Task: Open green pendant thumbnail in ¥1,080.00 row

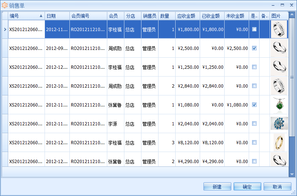Action: [279, 105]
